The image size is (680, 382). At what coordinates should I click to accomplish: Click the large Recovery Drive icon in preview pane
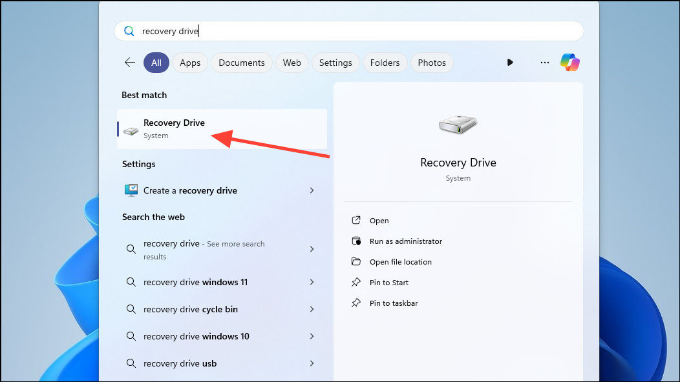pyautogui.click(x=458, y=125)
